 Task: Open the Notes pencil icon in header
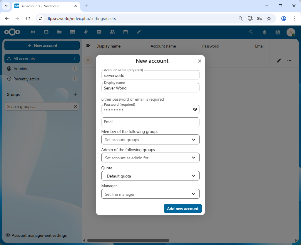point(139,32)
